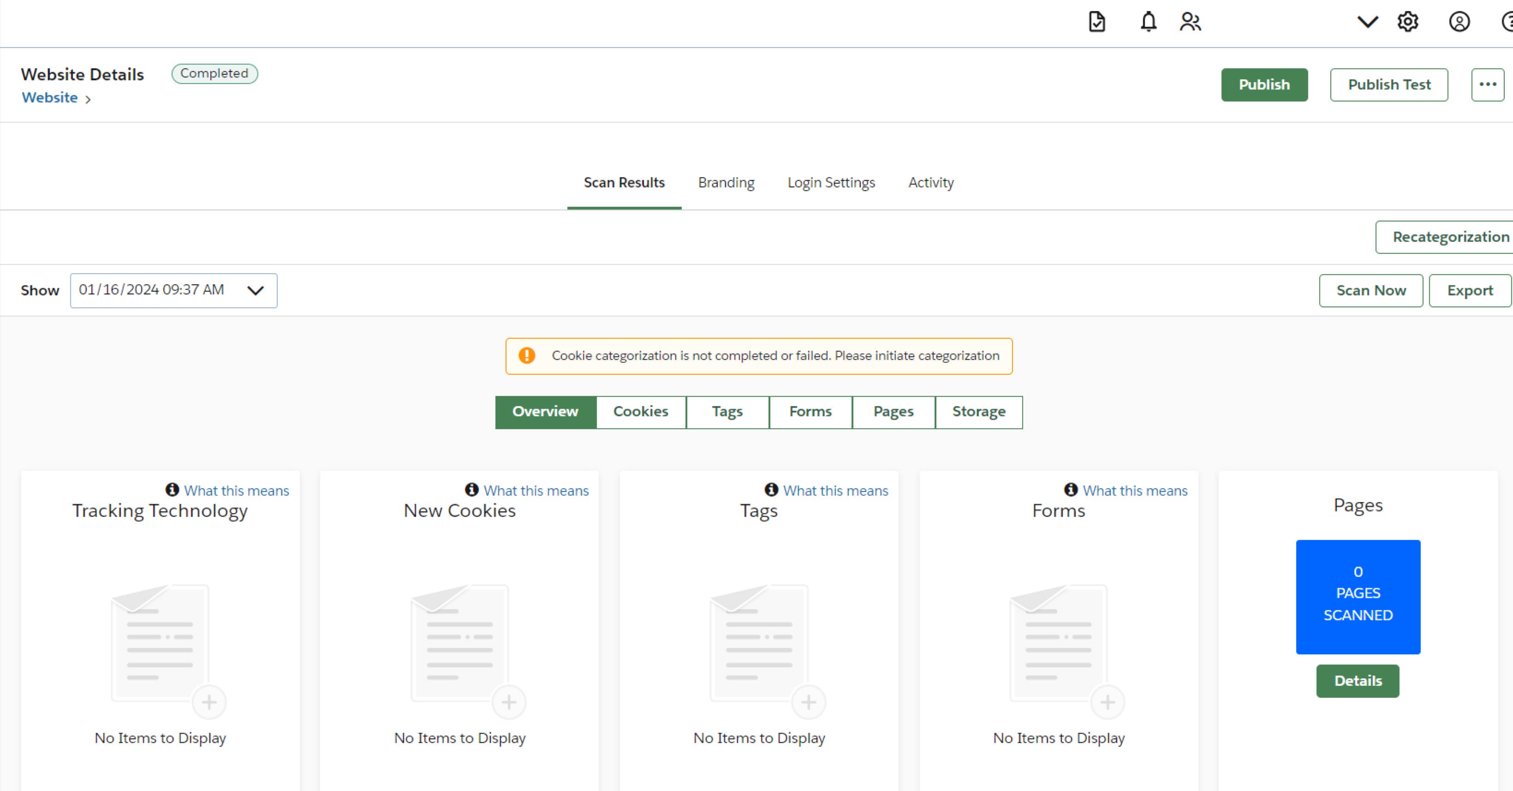Open the notifications bell icon
The height and width of the screenshot is (791, 1513).
(1148, 22)
